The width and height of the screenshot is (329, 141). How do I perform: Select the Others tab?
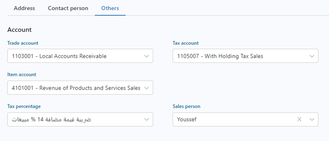(x=110, y=8)
